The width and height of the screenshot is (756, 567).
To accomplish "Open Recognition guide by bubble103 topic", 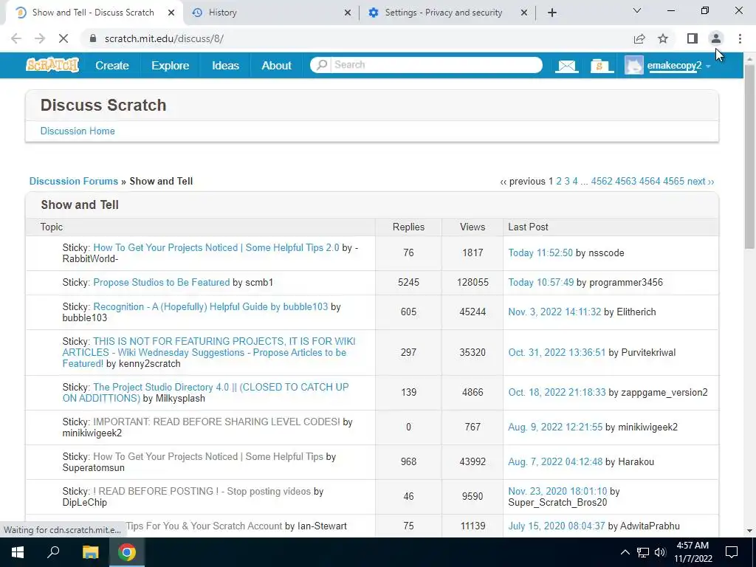I will tap(210, 306).
